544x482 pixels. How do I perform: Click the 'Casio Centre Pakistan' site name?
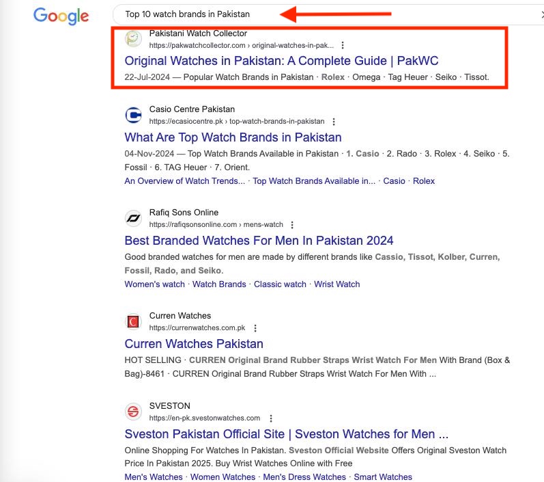pyautogui.click(x=192, y=109)
